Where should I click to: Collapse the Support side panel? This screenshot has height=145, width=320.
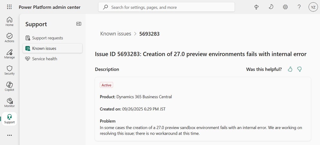pyautogui.click(x=79, y=24)
